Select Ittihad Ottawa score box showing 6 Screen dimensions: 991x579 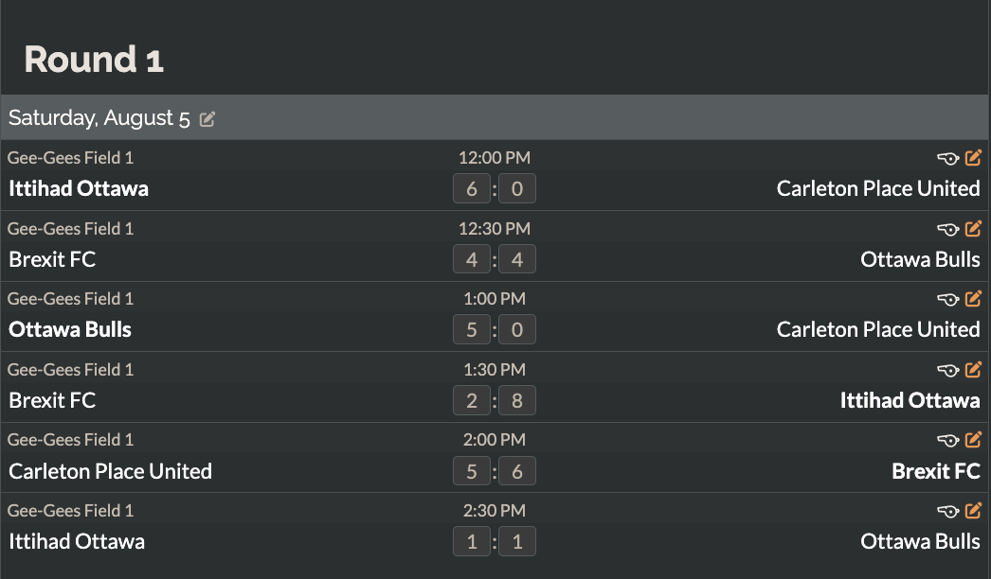tap(472, 188)
